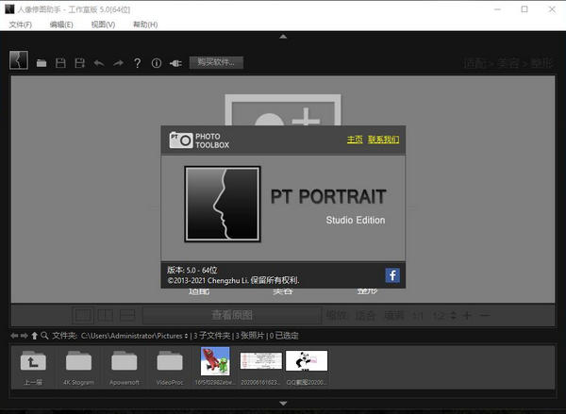Viewport: 566px width, 414px height.
Task: Click the 适合 fit zoom option
Action: coord(365,316)
